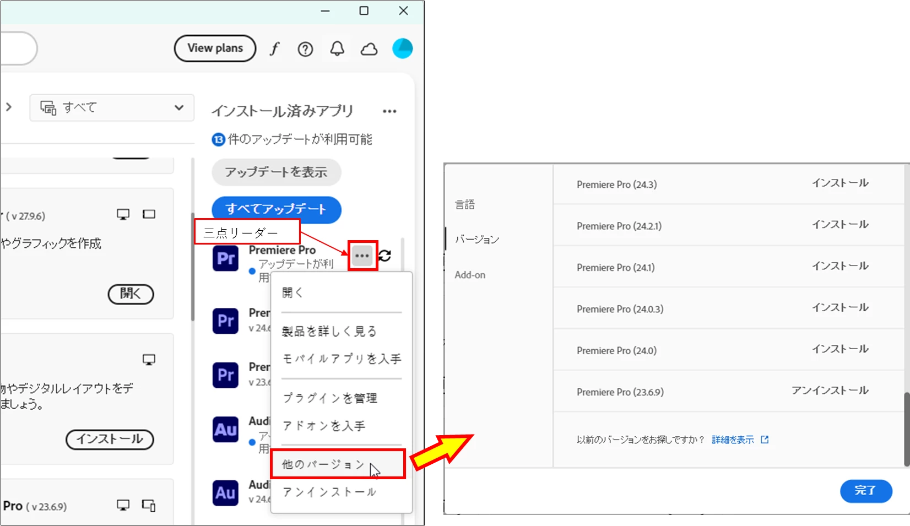Choose 開く in the context menu

click(292, 292)
